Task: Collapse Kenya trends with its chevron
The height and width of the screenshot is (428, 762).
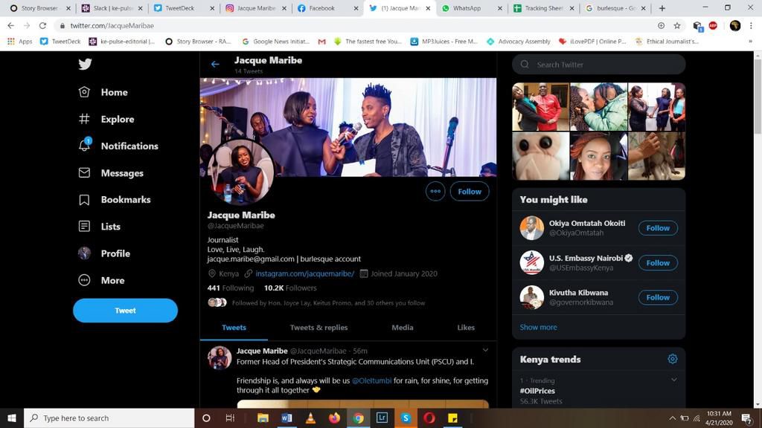Action: (x=673, y=379)
